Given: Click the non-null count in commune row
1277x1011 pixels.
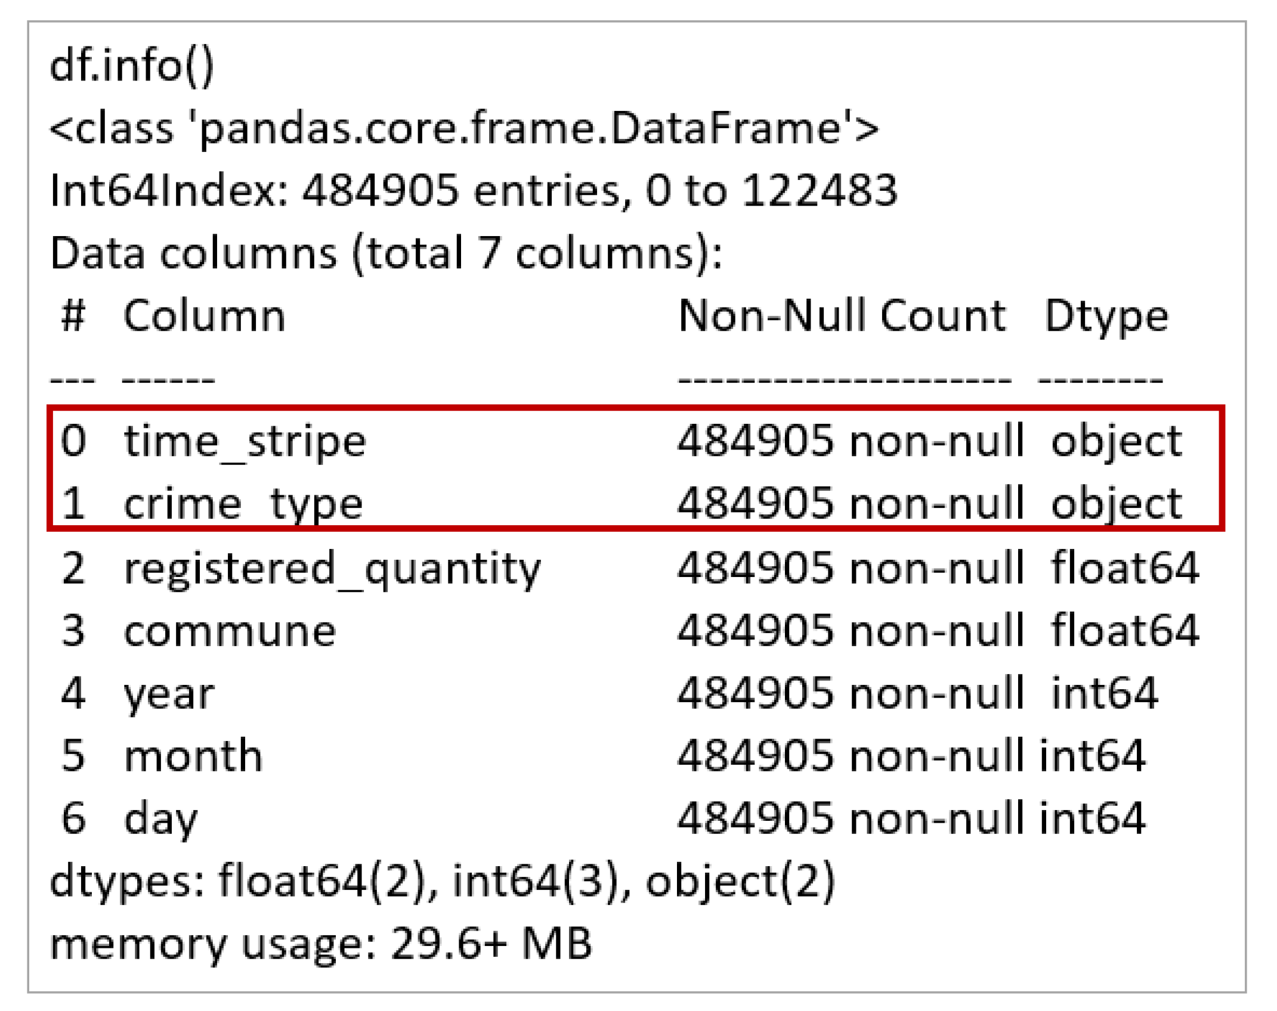Looking at the screenshot, I should (x=851, y=631).
